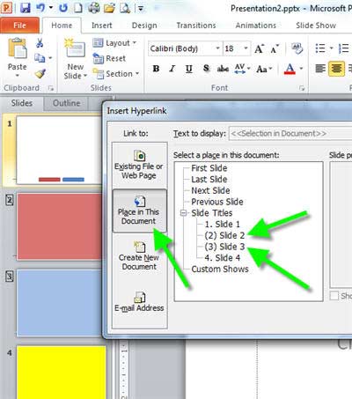
Task: Select First Slide in the hyperlink list
Action: 209,168
